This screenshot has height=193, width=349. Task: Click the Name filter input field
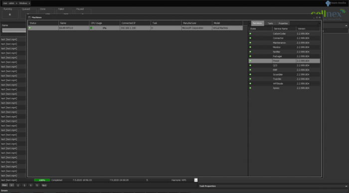click(14, 30)
